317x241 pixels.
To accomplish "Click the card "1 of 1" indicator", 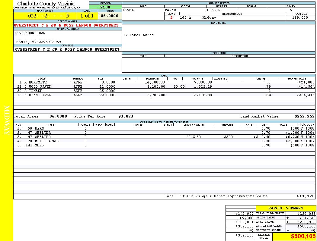I will point(87,16).
